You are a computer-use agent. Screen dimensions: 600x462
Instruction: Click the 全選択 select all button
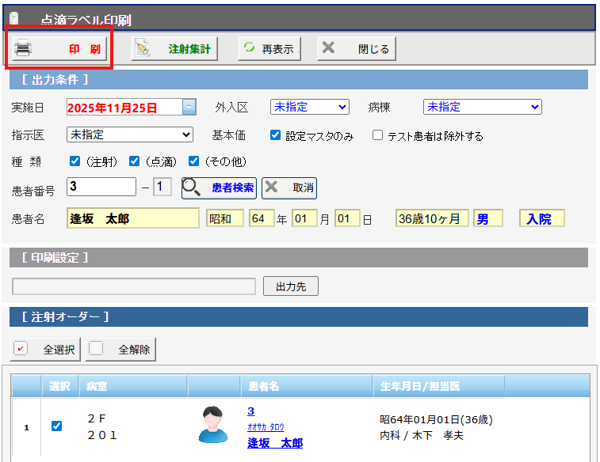(45, 349)
